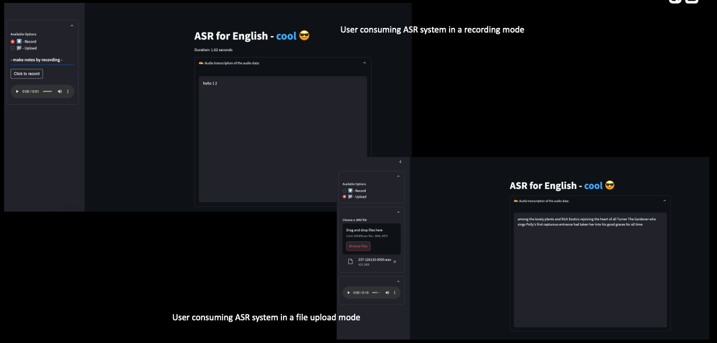Click the volume icon on the upload audio player
This screenshot has width=717, height=343.
387,292
